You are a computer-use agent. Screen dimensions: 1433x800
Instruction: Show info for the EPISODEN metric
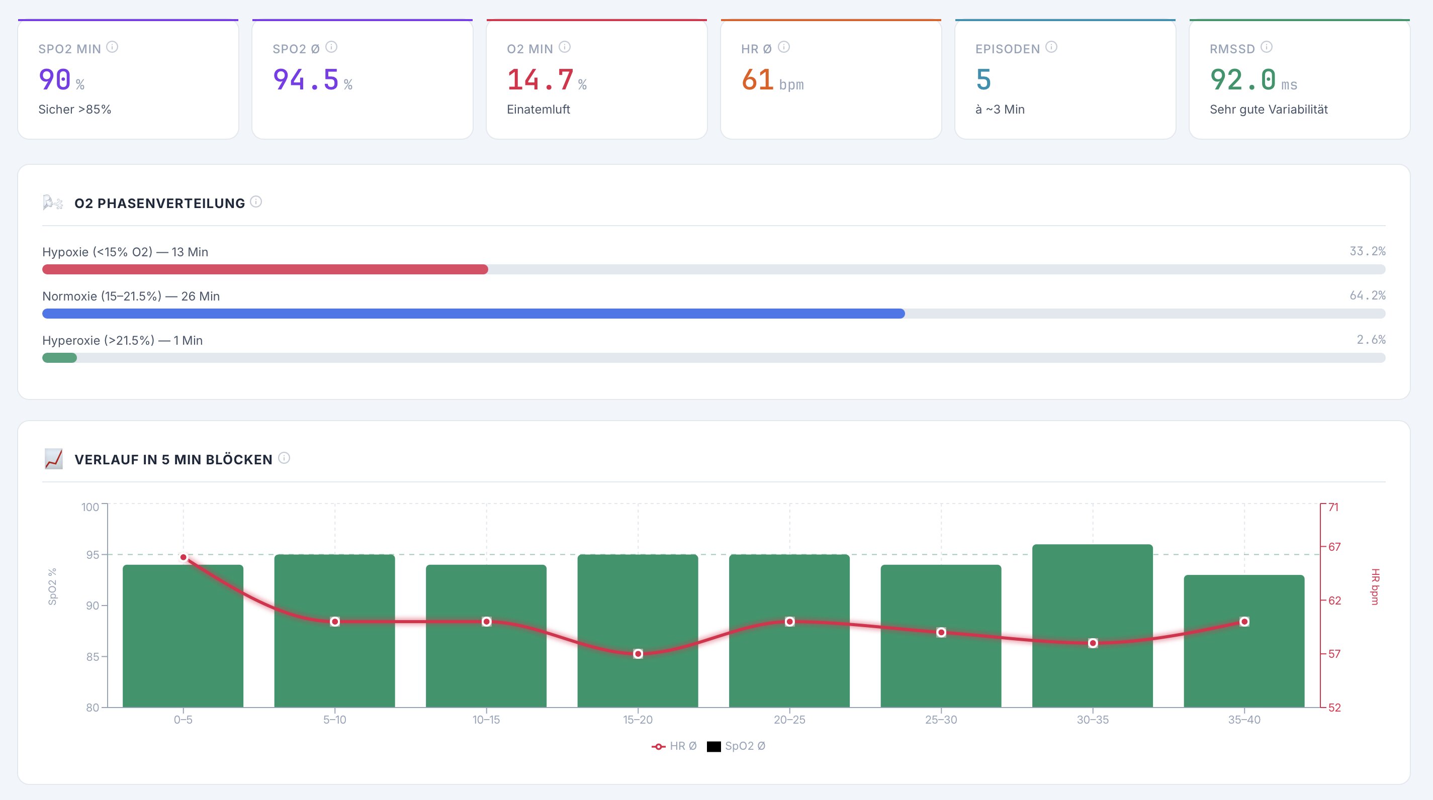(x=1051, y=48)
